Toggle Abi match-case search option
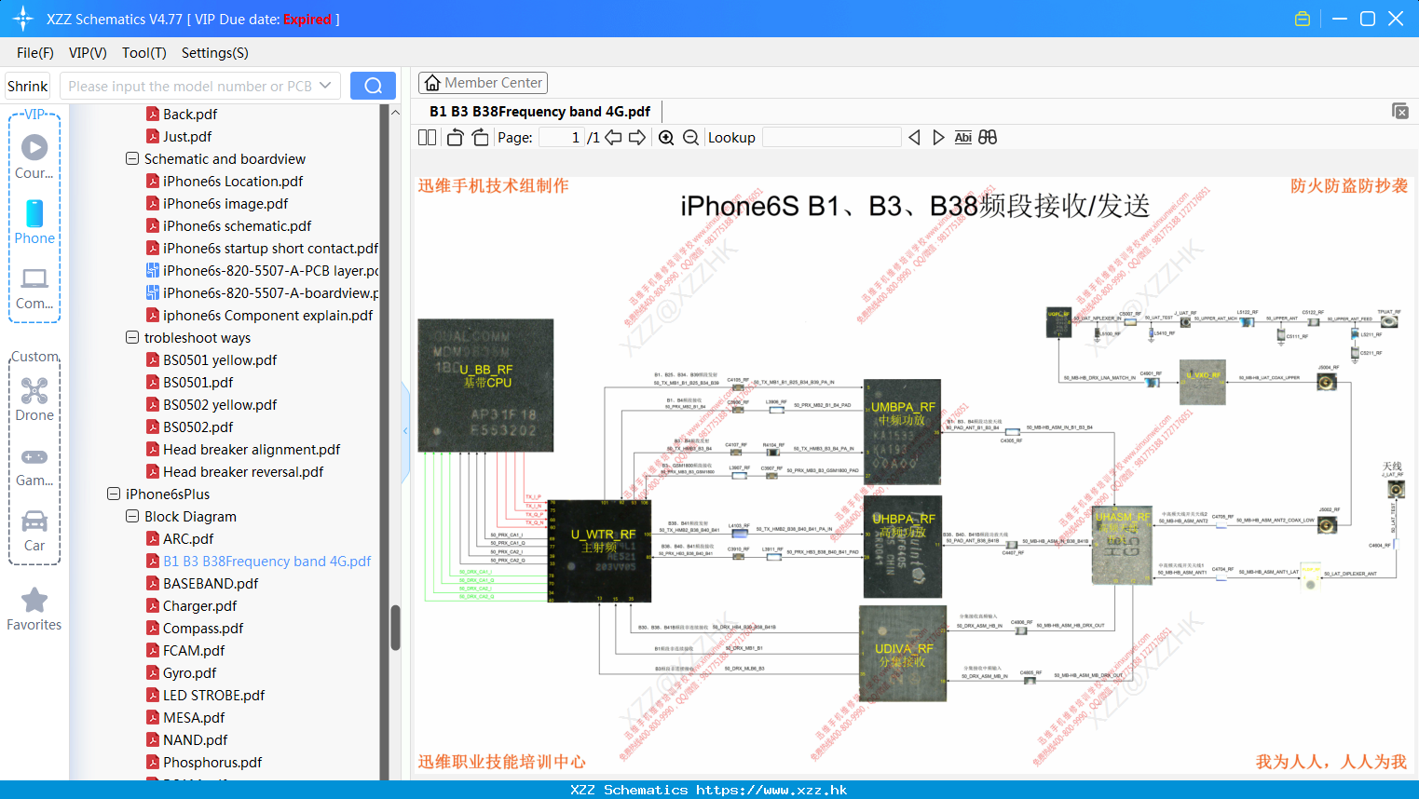1419x799 pixels. coord(962,138)
